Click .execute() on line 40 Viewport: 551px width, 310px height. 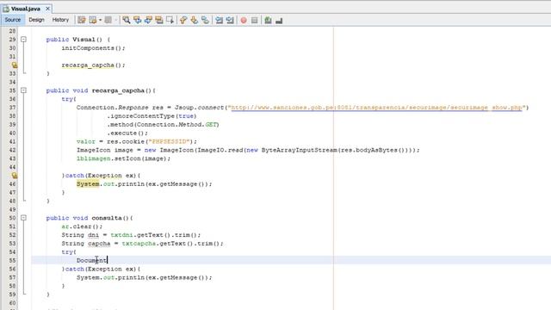(x=127, y=133)
